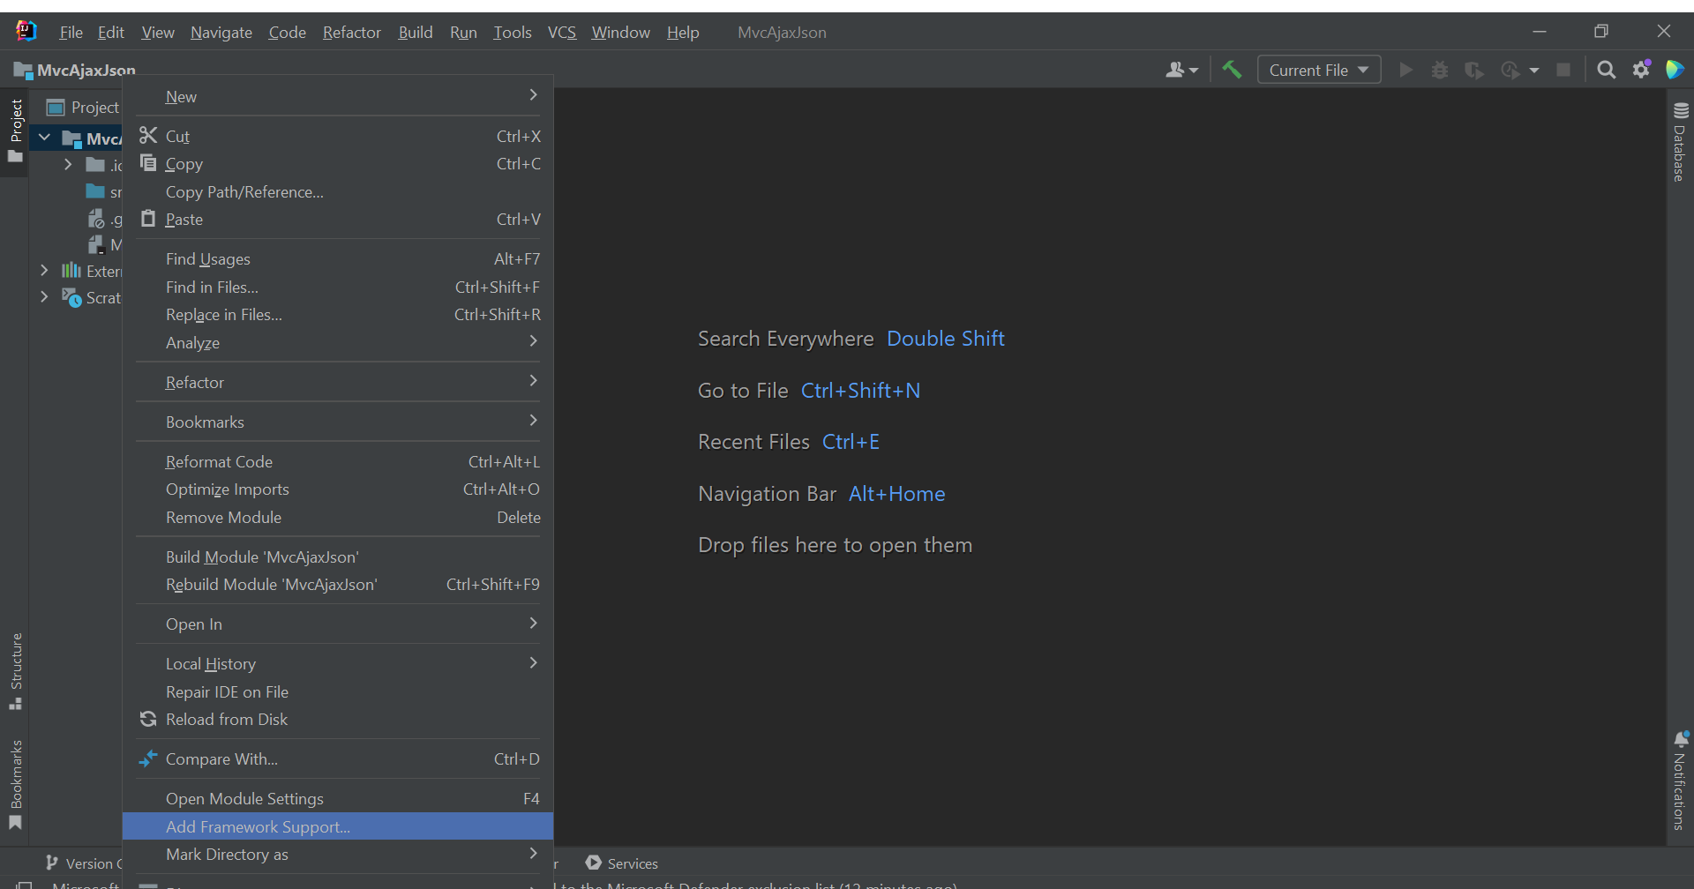The image size is (1694, 889).
Task: Click the Debug bug icon
Action: (1440, 70)
